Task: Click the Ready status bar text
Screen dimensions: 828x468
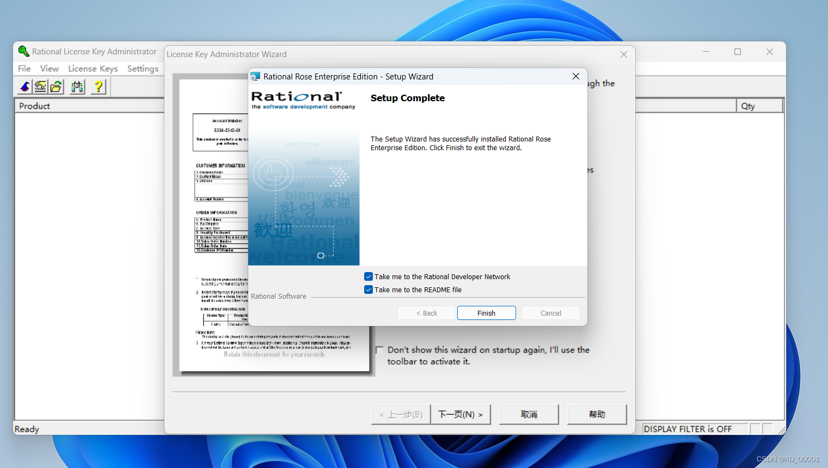Action: click(x=27, y=429)
